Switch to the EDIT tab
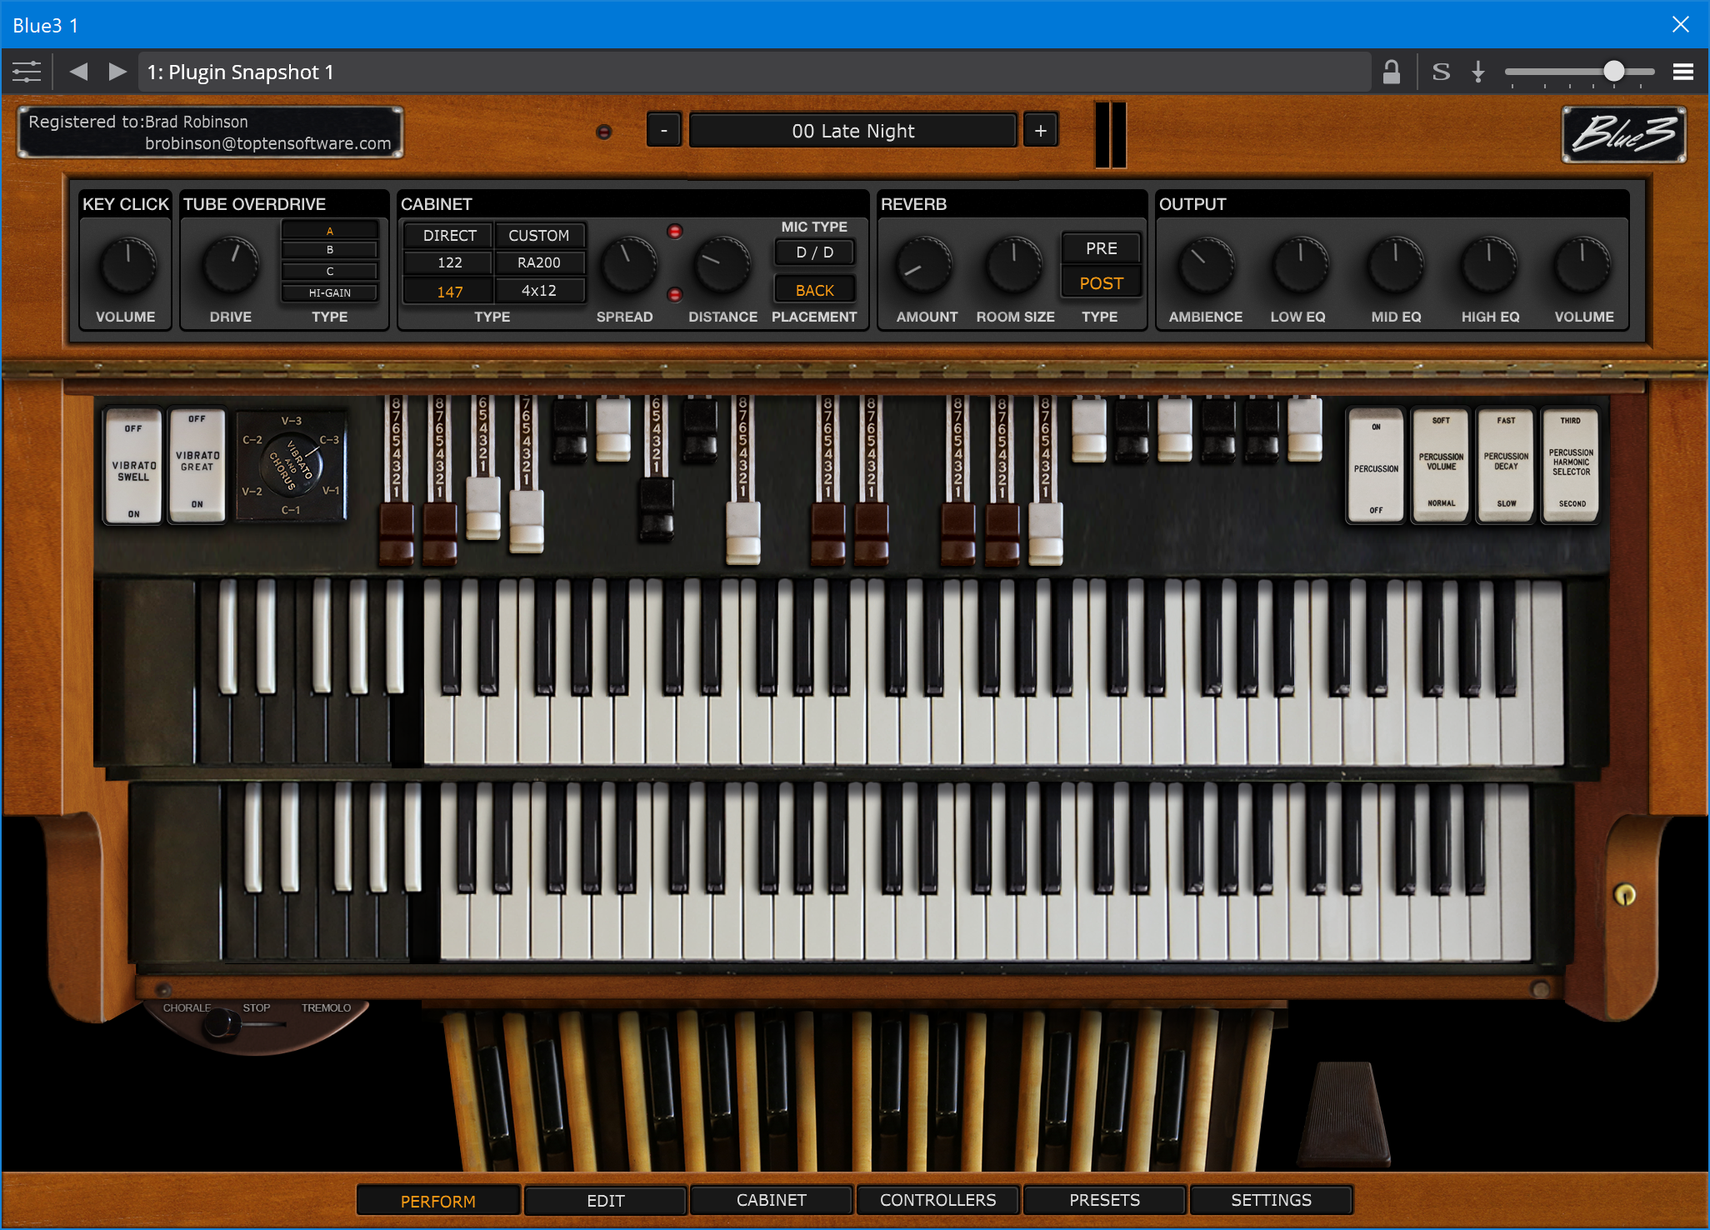This screenshot has width=1710, height=1230. click(605, 1201)
